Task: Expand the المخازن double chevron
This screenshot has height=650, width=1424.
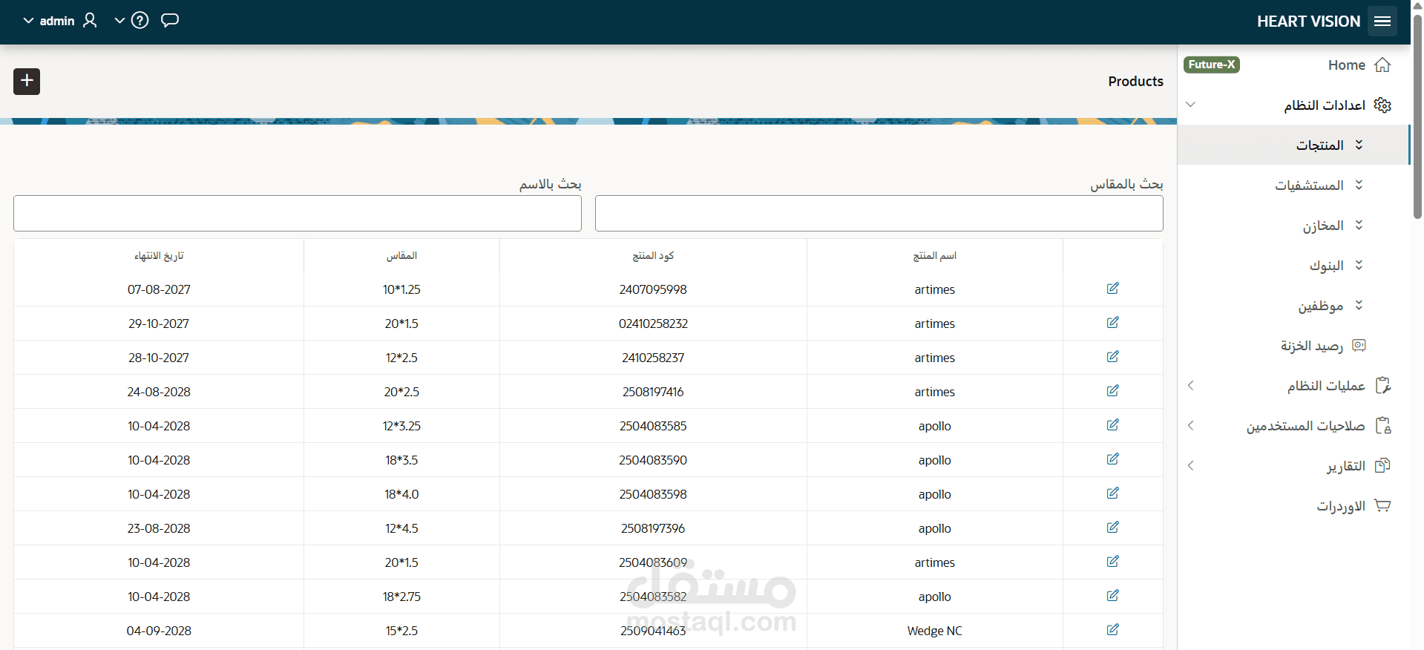Action: pyautogui.click(x=1359, y=225)
